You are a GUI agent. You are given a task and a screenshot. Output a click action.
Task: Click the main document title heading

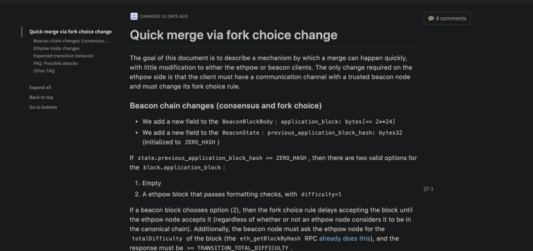(x=233, y=35)
